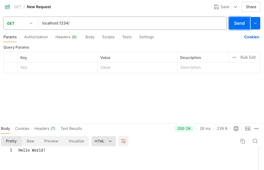Switch to the Scripts tab
This screenshot has height=170, width=264.
[108, 37]
